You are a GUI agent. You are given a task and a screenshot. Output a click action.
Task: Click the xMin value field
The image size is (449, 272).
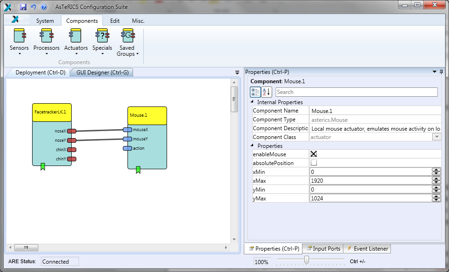click(x=370, y=172)
